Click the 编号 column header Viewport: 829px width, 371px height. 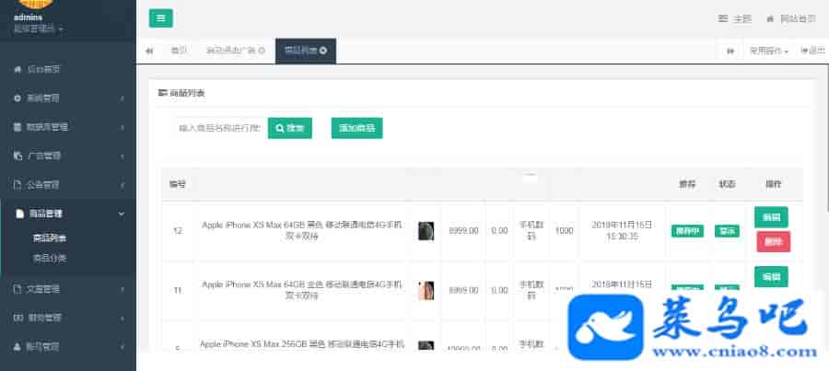pos(177,184)
